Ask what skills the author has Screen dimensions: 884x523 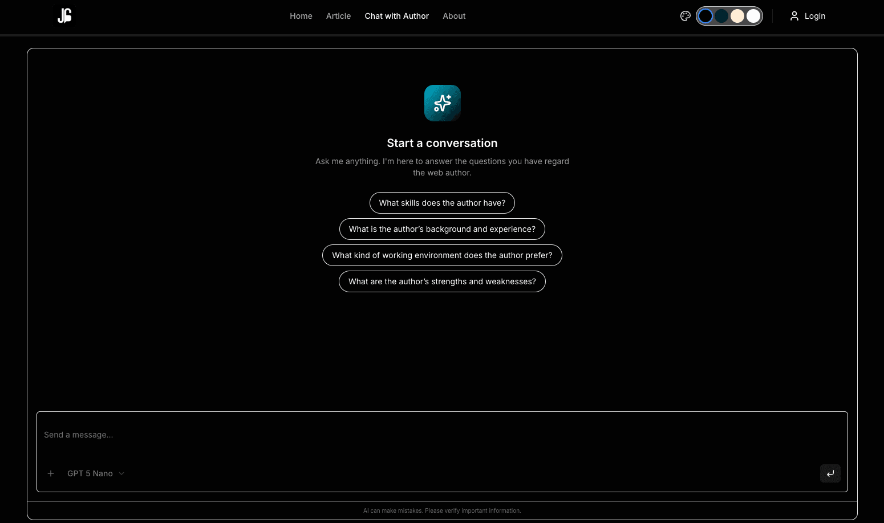(442, 203)
